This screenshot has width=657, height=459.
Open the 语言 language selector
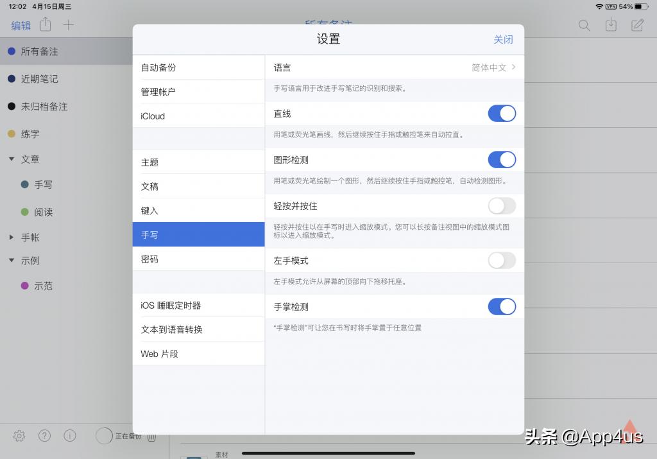click(x=395, y=67)
